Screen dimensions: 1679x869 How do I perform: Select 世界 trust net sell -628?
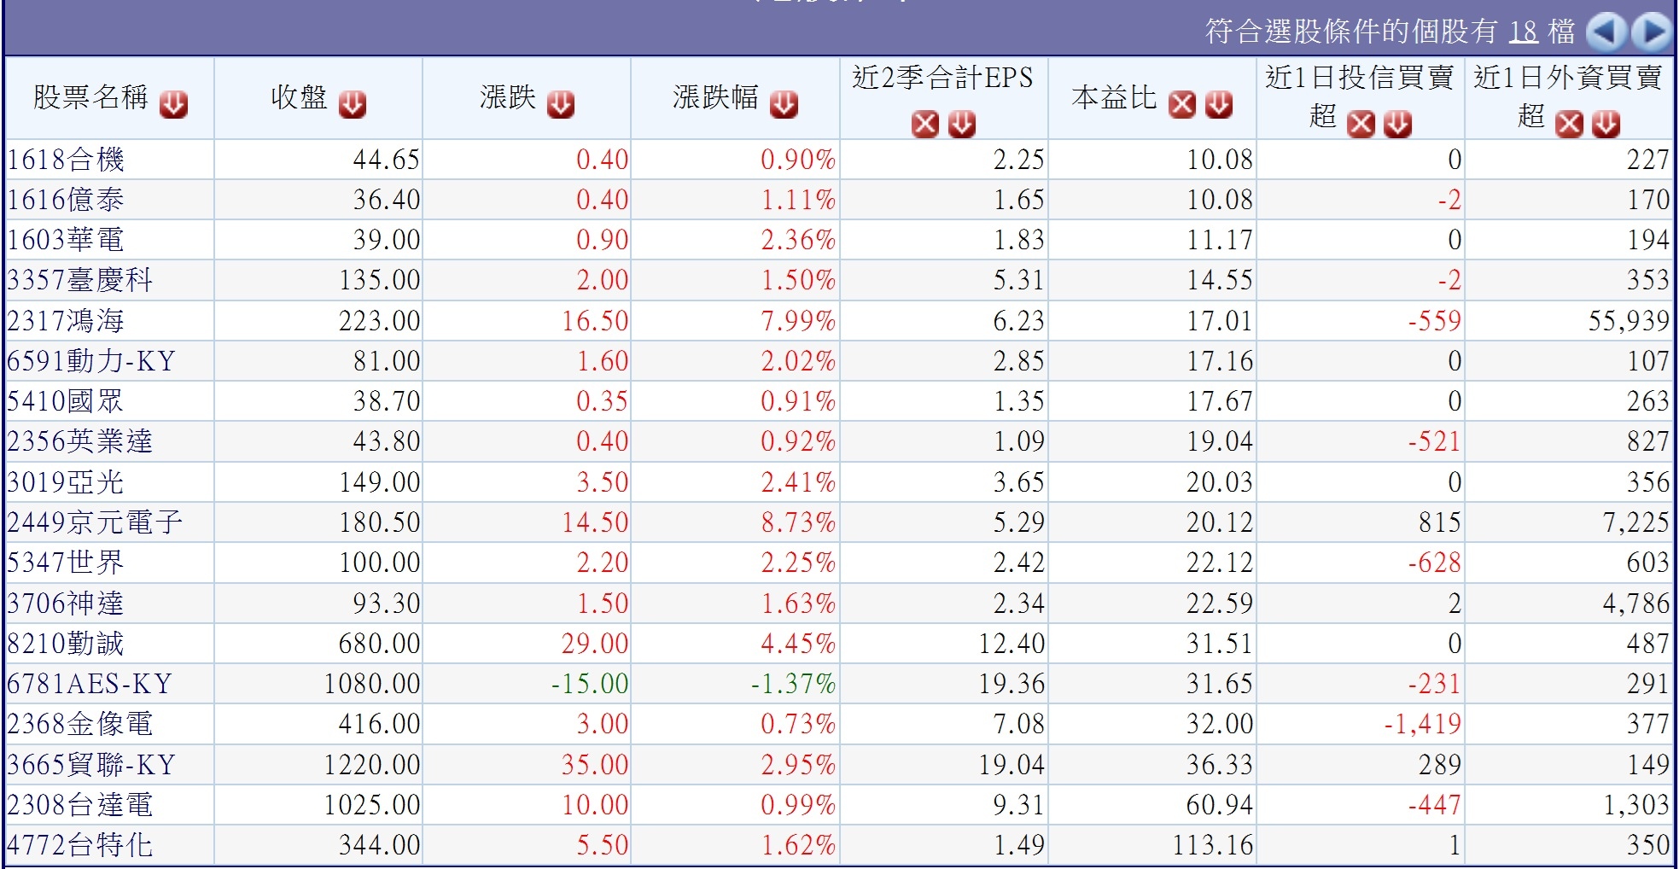pos(1435,563)
